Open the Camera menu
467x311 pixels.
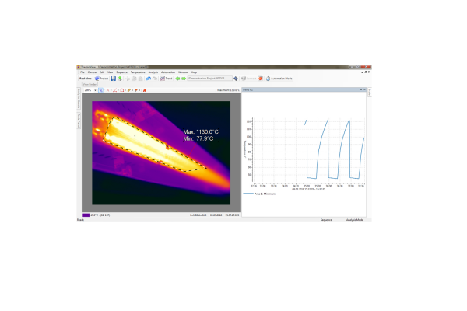point(93,72)
